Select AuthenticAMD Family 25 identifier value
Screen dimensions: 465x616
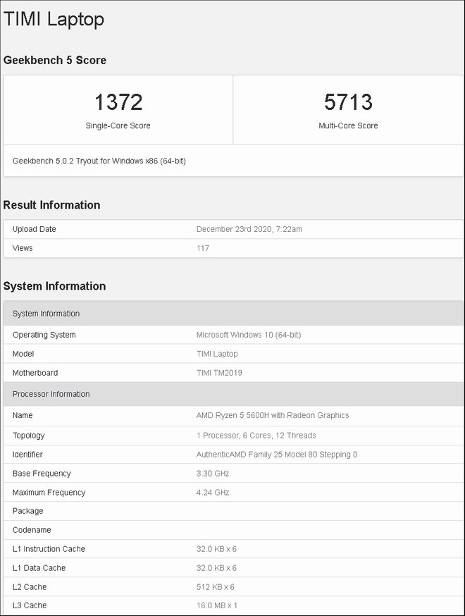[277, 454]
